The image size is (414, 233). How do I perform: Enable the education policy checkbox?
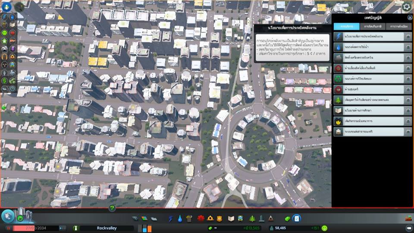coord(408,110)
